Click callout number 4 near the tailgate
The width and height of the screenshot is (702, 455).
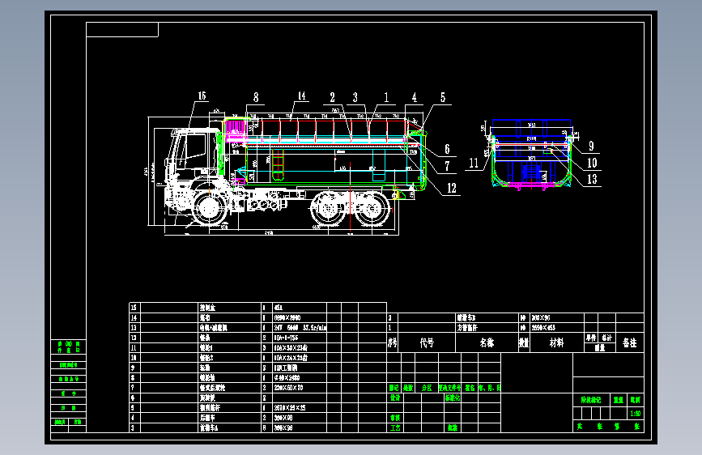tap(414, 97)
